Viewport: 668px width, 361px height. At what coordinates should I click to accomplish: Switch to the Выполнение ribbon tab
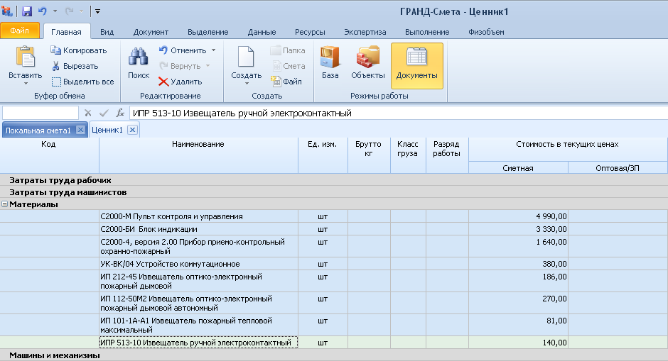point(427,32)
